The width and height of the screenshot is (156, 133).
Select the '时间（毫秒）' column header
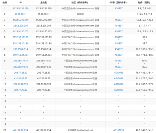coord(144,3)
